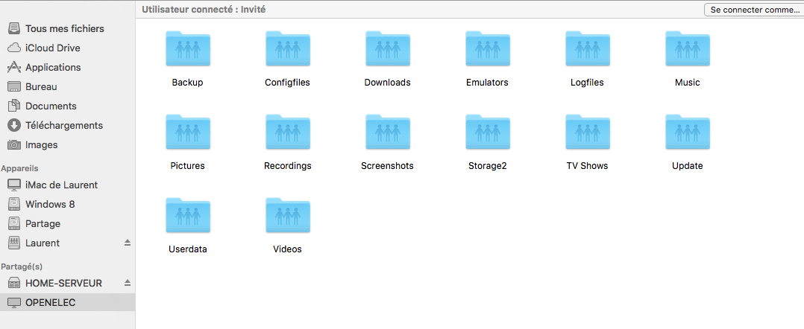804x329 pixels.
Task: Click the OPENELEC display icon in sidebar
Action: (x=14, y=302)
